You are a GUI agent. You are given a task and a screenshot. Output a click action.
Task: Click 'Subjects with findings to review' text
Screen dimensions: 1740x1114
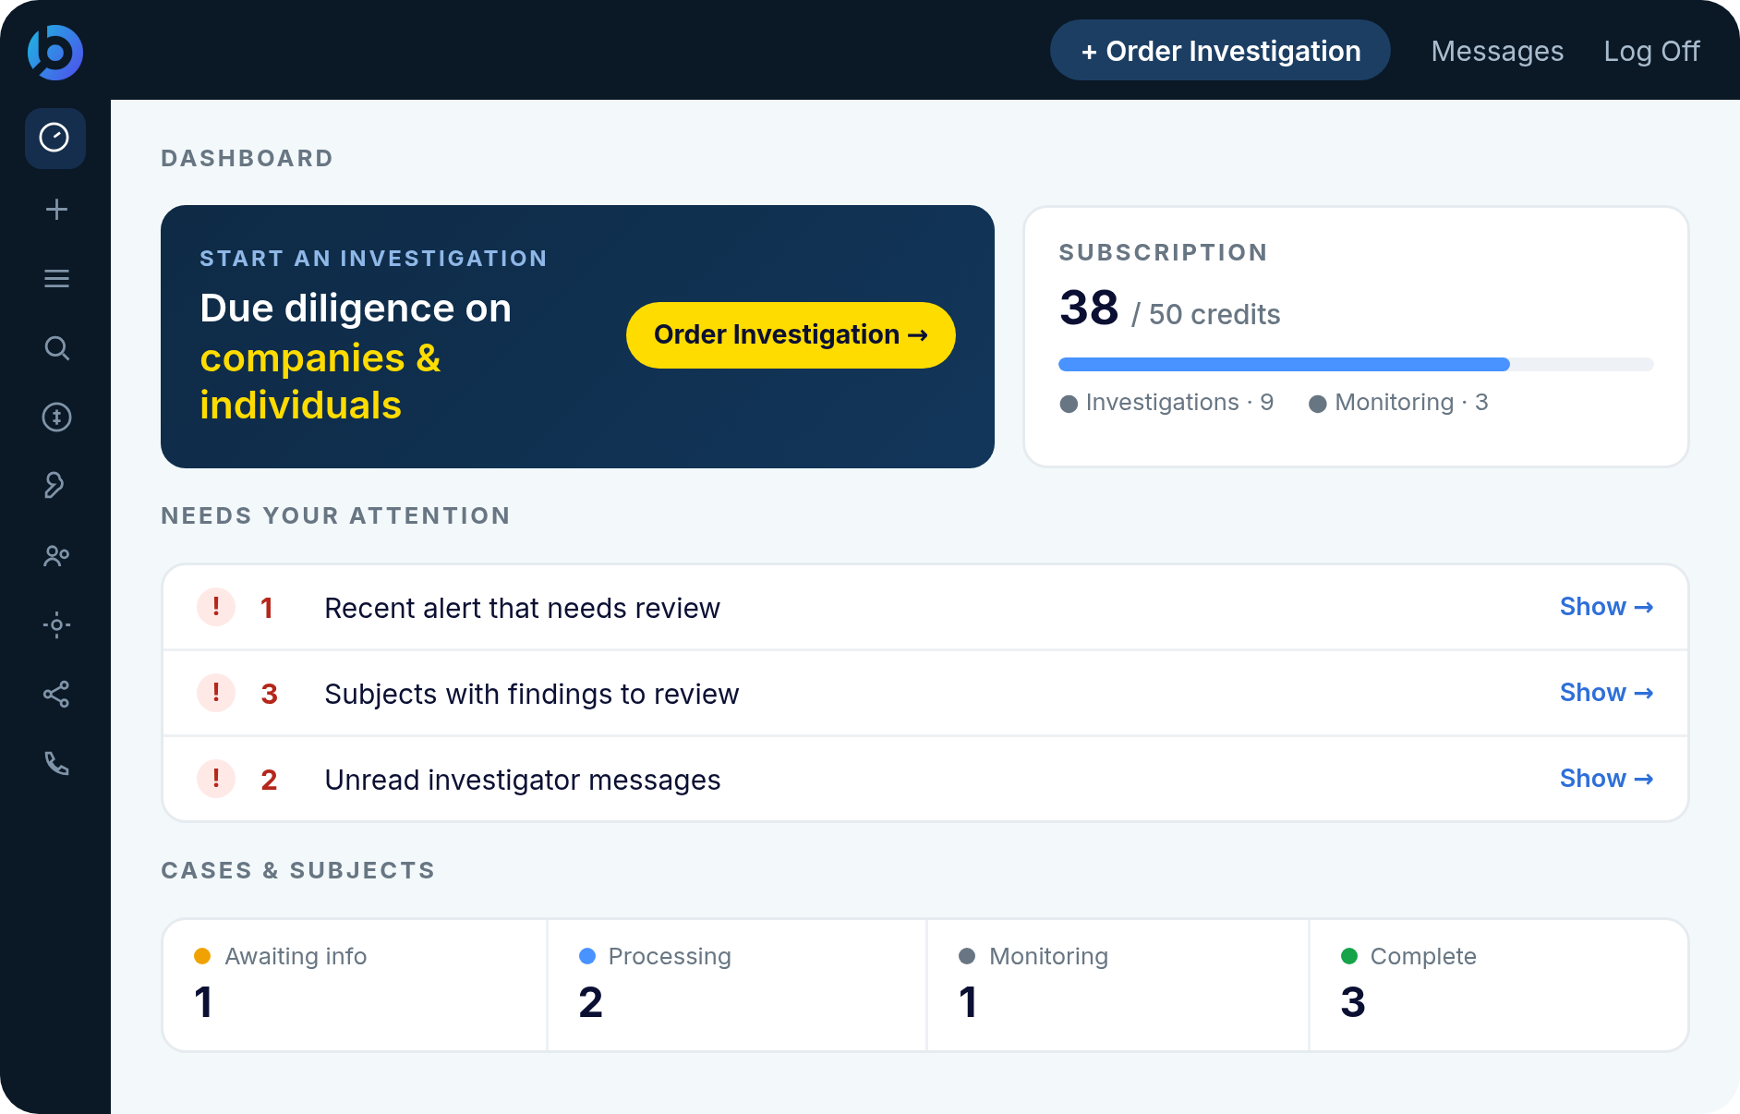531,695
